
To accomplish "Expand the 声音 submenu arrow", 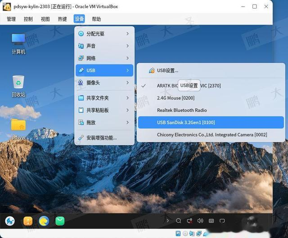I will point(128,46).
